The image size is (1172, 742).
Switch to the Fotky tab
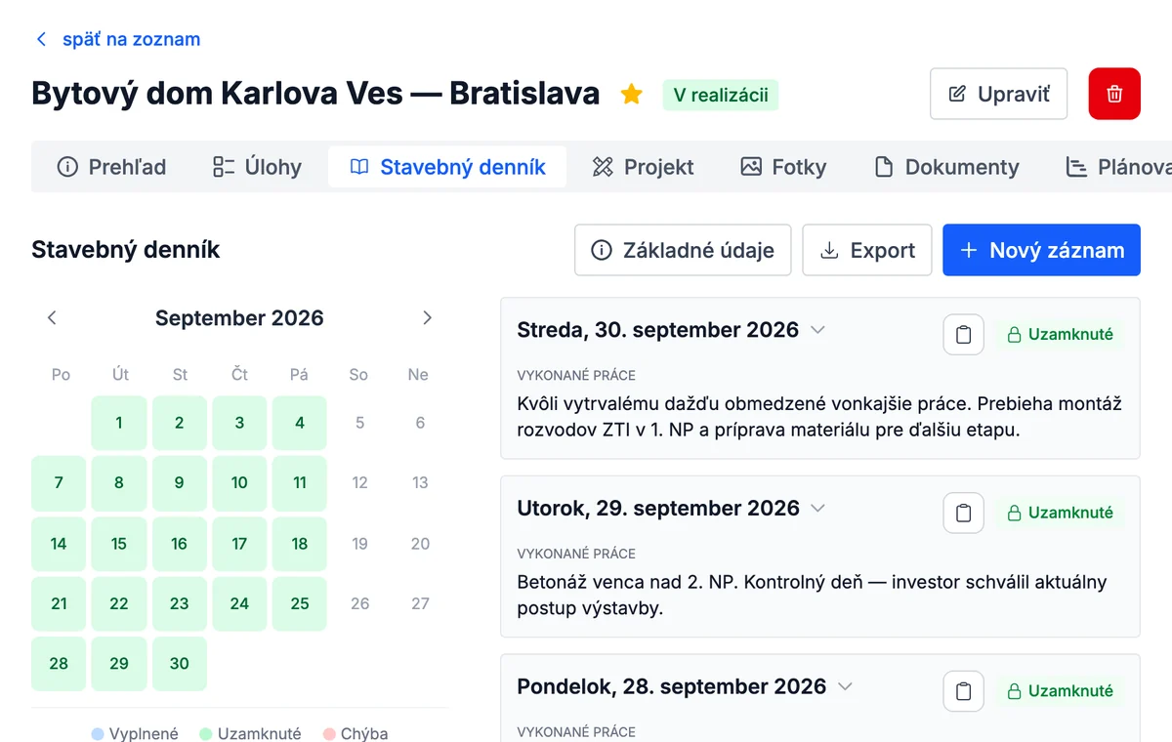783,167
